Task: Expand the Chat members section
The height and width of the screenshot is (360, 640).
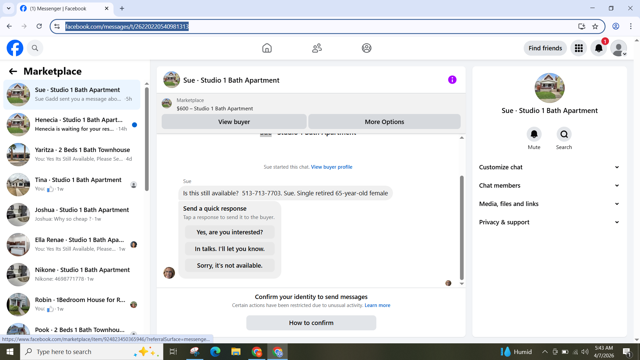Action: click(x=549, y=186)
